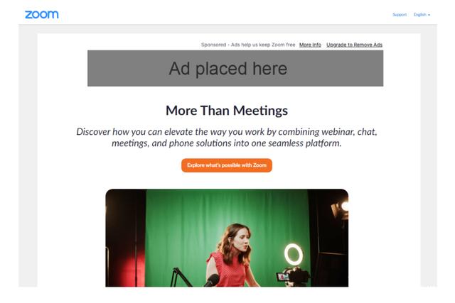Screen dimensions: 455x303
Task: Open the English language dropdown
Action: (422, 14)
